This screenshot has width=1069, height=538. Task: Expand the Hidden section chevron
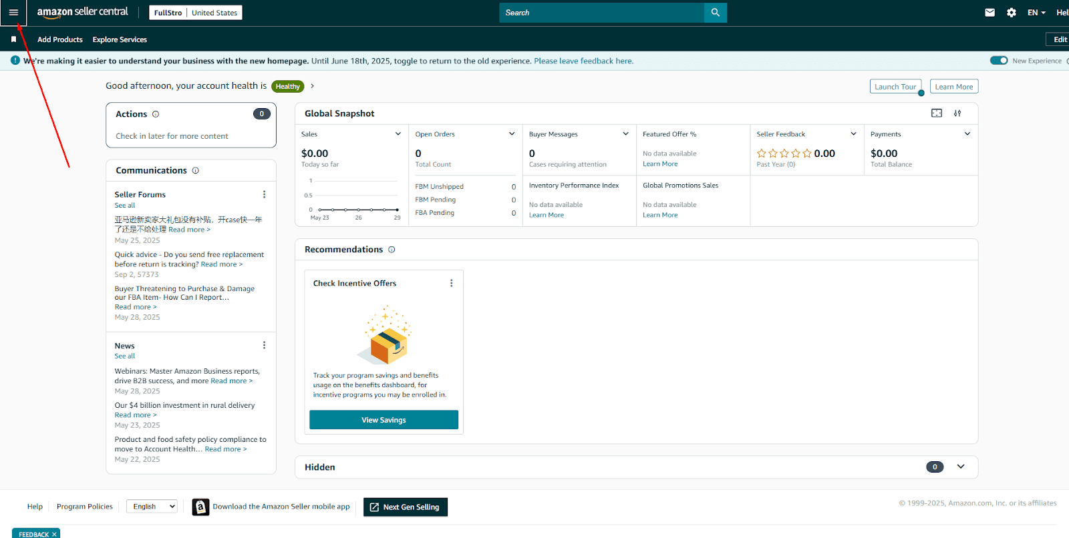[961, 467]
